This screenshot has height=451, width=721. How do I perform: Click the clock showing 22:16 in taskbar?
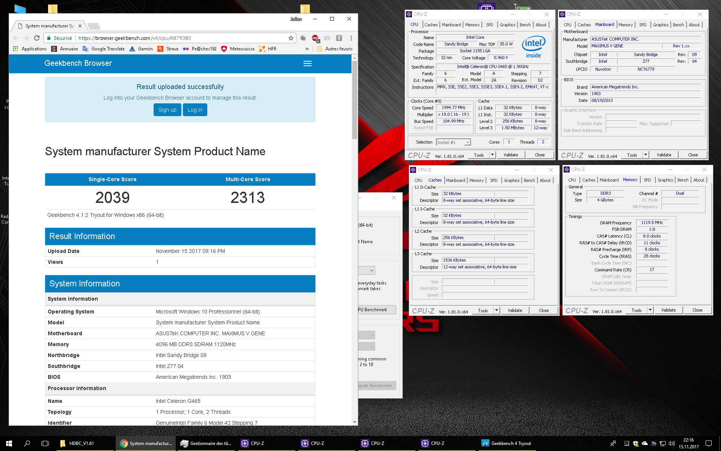[688, 443]
